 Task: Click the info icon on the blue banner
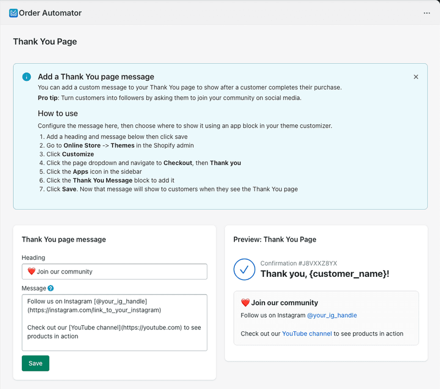(x=26, y=76)
